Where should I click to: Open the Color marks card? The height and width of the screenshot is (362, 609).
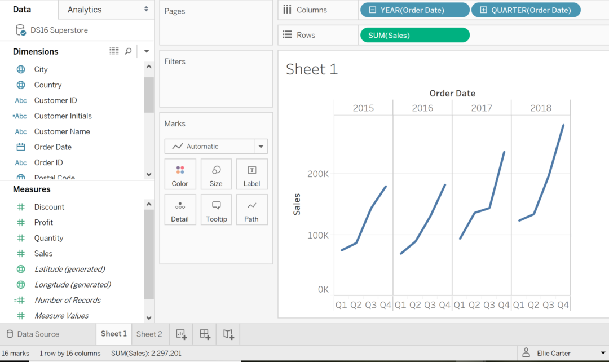click(x=180, y=174)
